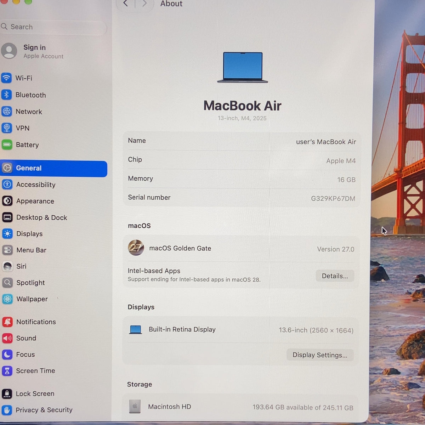425x425 pixels.
Task: Click the Displays sun icon
Action: pyautogui.click(x=7, y=233)
